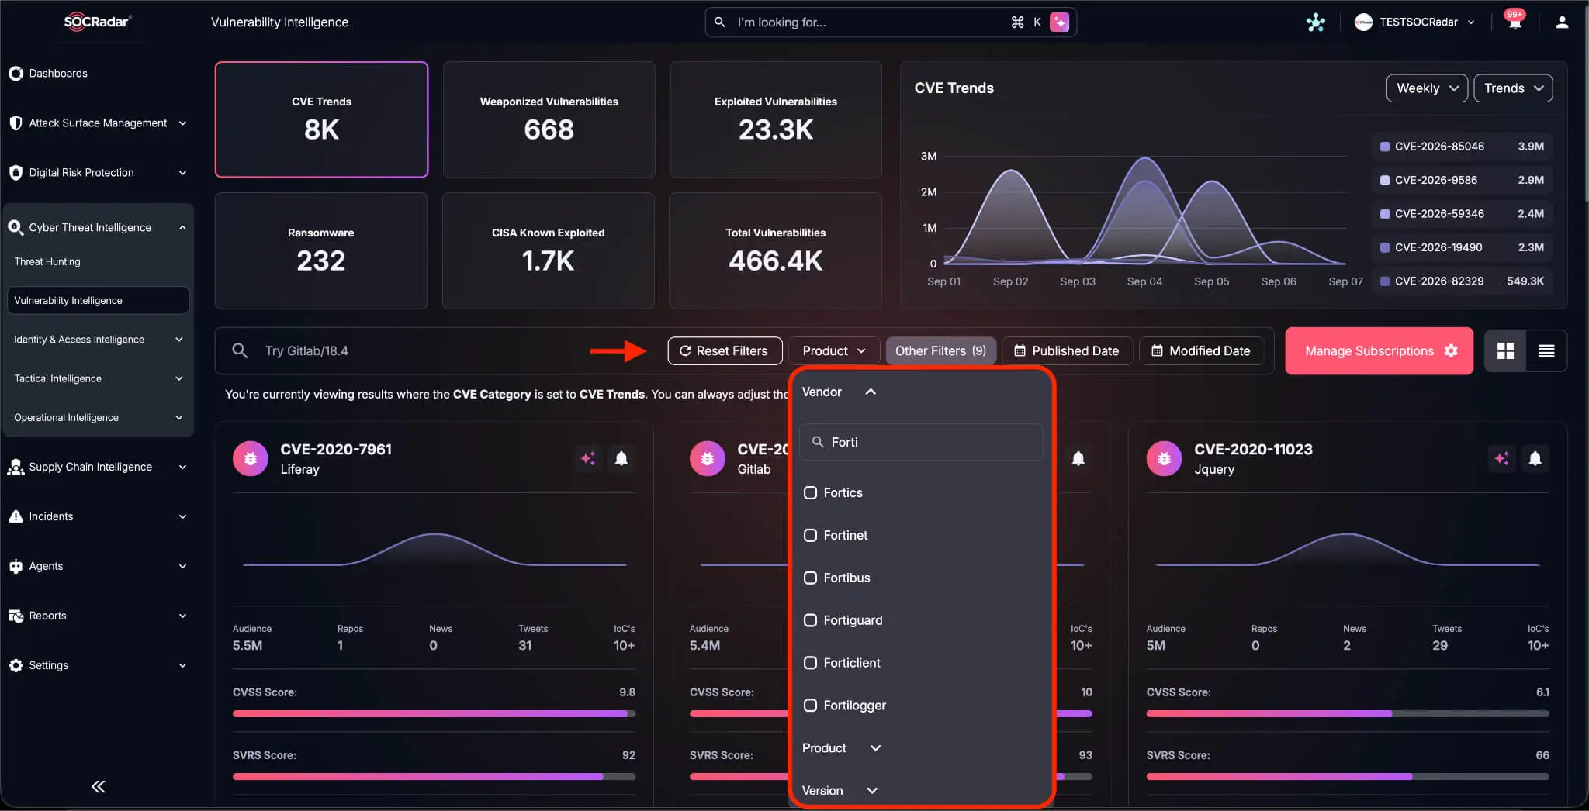Open CVE-2020-7961 title link
Screen dimensions: 1589x811
336,449
